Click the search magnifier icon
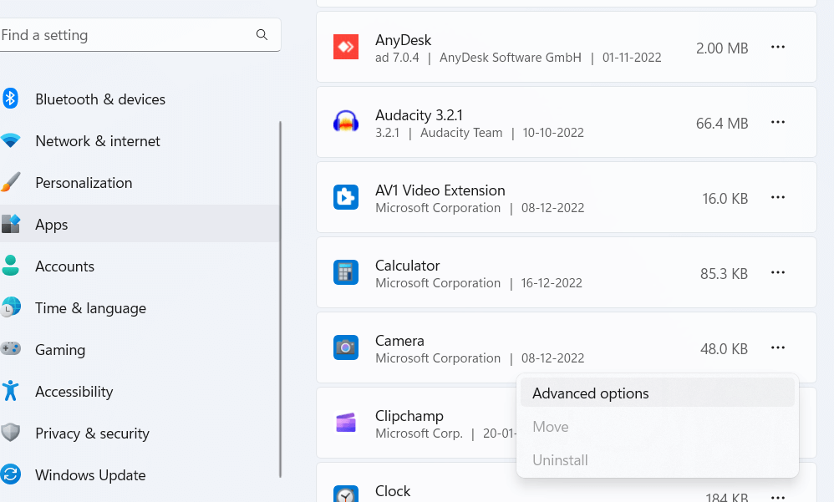 coord(262,34)
